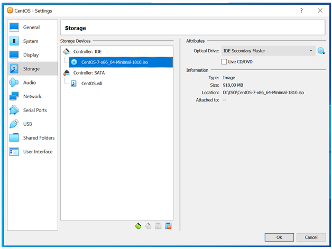This screenshot has height=249, width=332.
Task: Open the USB settings category
Action: click(32, 124)
